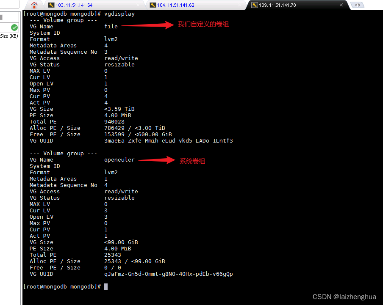Click the Size (KB) column header

point(9,36)
